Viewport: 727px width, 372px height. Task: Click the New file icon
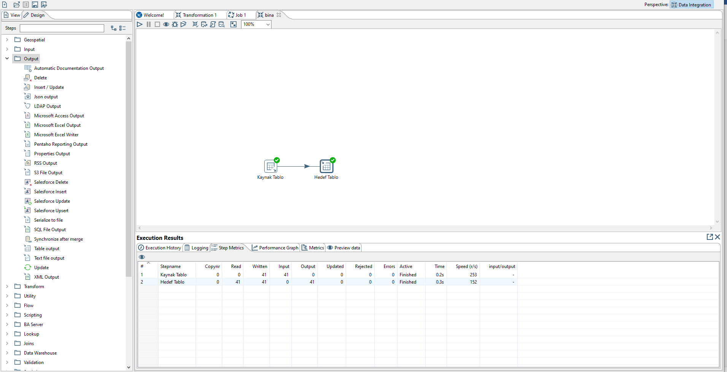tap(5, 5)
